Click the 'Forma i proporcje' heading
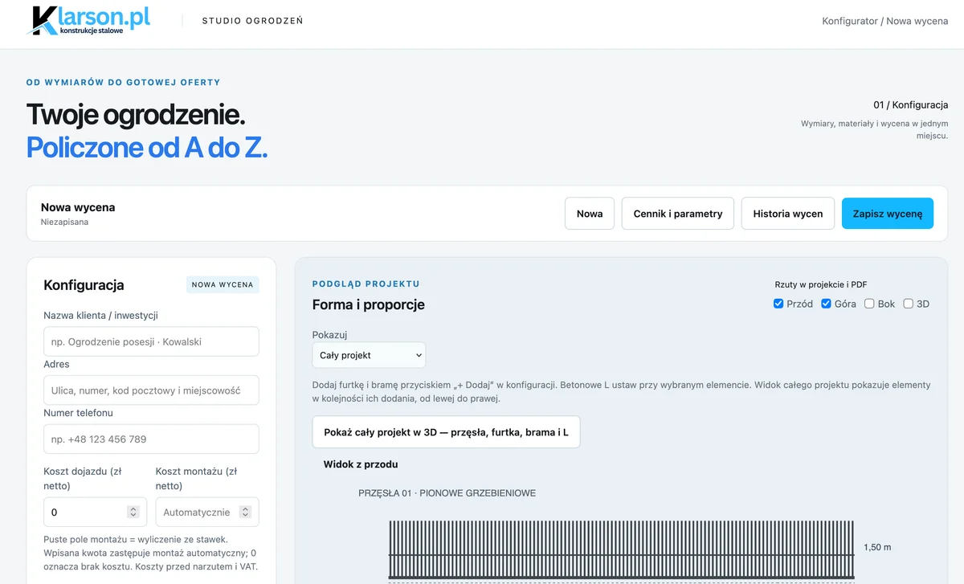The width and height of the screenshot is (964, 584). click(369, 304)
